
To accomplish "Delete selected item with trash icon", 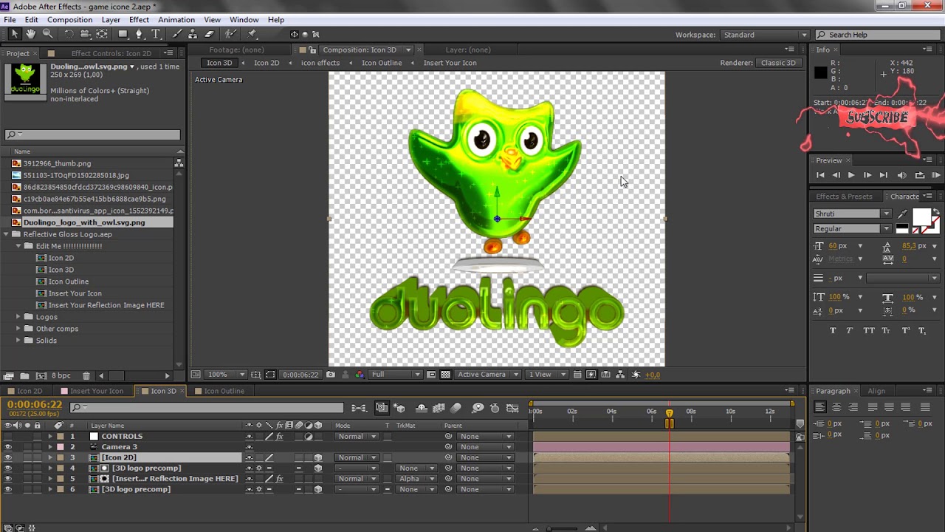I will tap(86, 376).
